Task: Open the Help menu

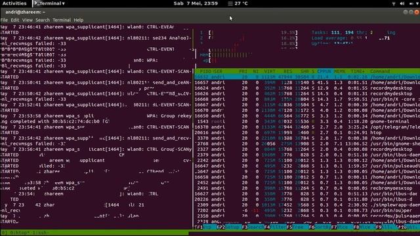Action: tap(79, 20)
